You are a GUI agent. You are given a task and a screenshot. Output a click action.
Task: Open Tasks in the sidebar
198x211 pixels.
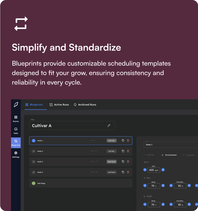click(16, 131)
